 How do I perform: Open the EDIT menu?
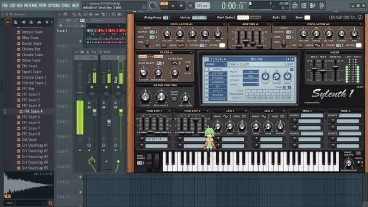coord(12,5)
